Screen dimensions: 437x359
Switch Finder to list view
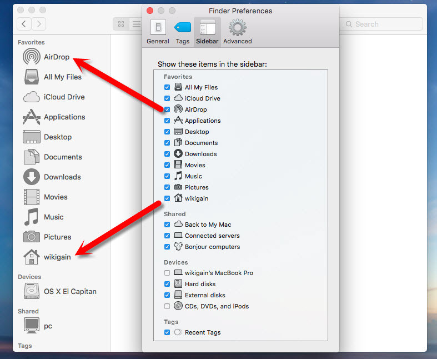tap(136, 24)
